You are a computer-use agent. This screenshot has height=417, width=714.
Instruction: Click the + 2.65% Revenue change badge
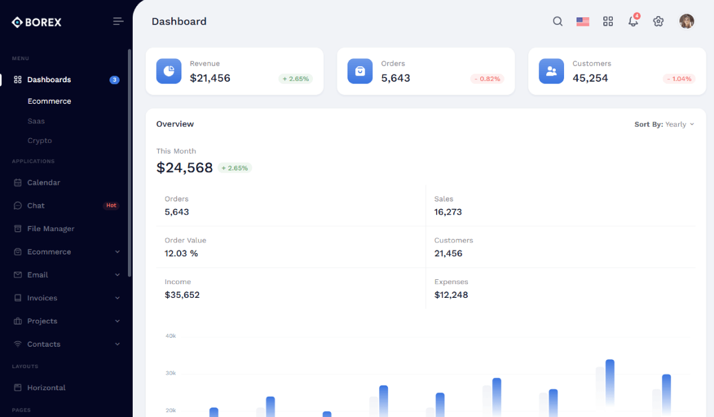click(x=296, y=79)
